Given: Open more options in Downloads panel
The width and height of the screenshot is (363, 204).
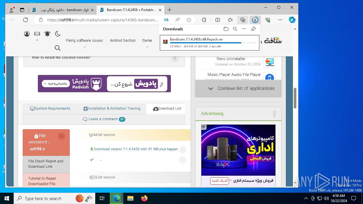Looking at the screenshot, I should pyautogui.click(x=244, y=29).
